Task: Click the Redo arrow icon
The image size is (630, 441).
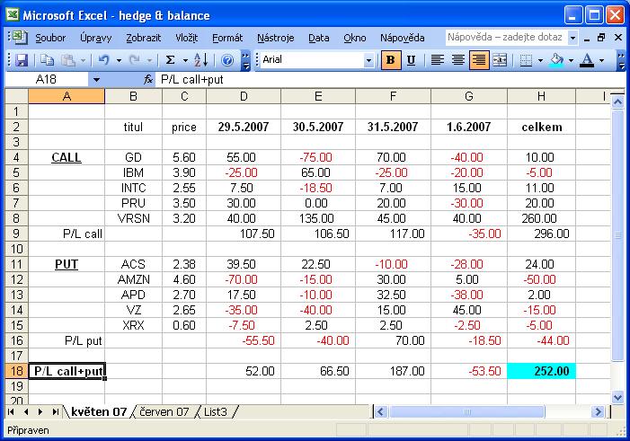Action: point(135,60)
